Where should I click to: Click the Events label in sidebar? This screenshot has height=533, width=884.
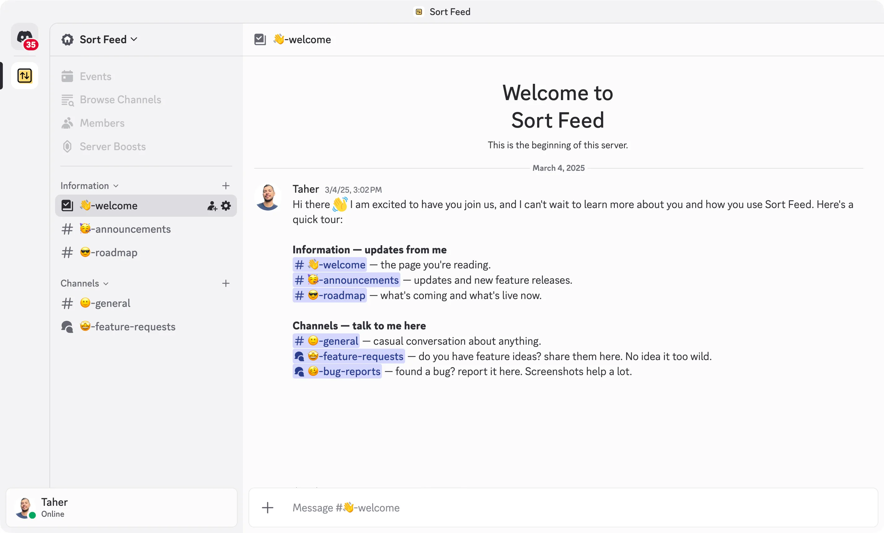pos(95,76)
